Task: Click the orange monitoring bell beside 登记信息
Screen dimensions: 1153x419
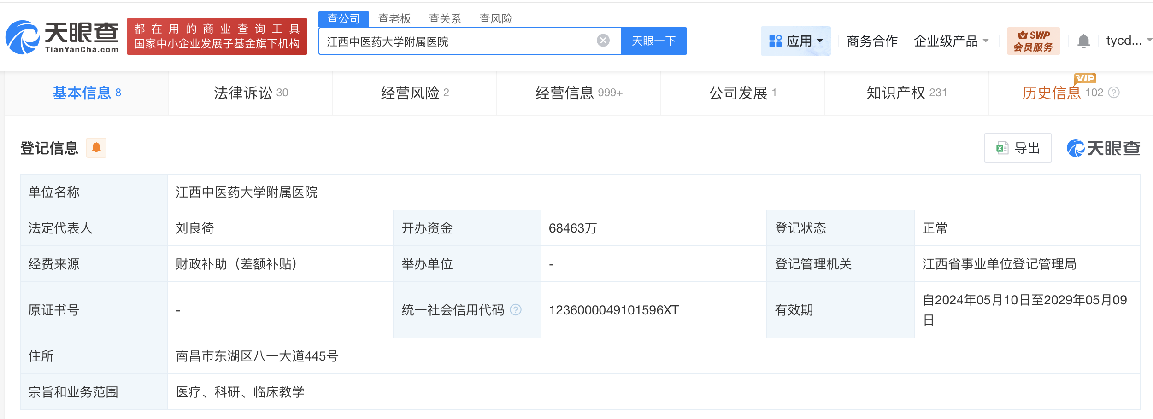Action: coord(96,148)
